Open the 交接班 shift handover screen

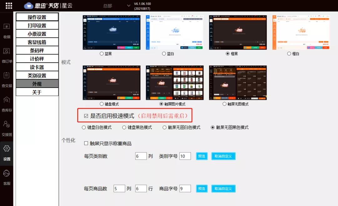tap(7, 128)
